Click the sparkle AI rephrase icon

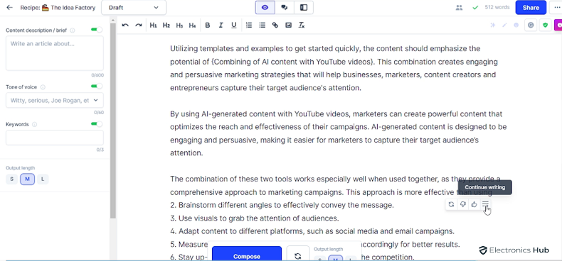click(493, 25)
